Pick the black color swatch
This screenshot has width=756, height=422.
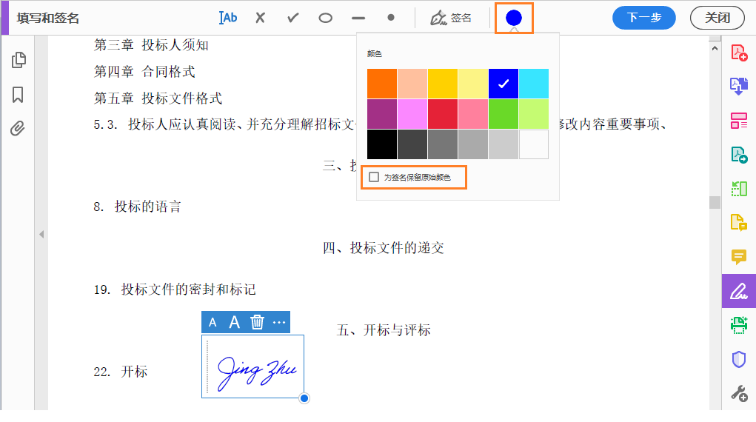point(382,144)
